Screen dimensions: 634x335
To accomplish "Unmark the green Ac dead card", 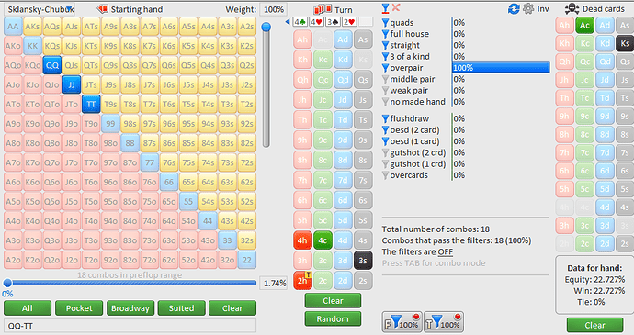I will (584, 26).
